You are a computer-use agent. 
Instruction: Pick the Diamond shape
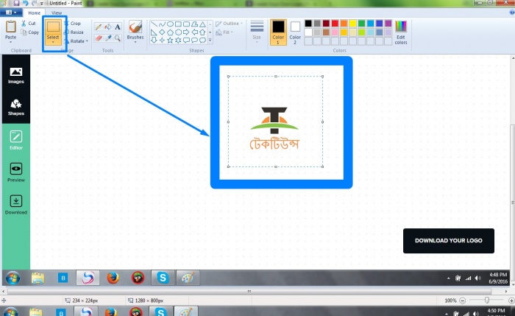pos(162,32)
